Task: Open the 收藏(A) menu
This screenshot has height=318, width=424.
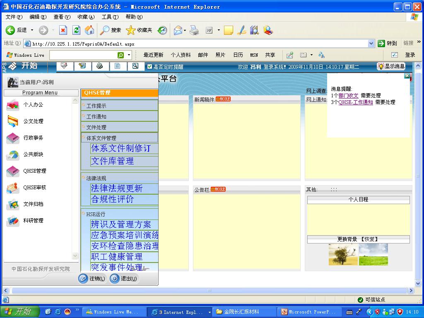Action: click(x=86, y=17)
